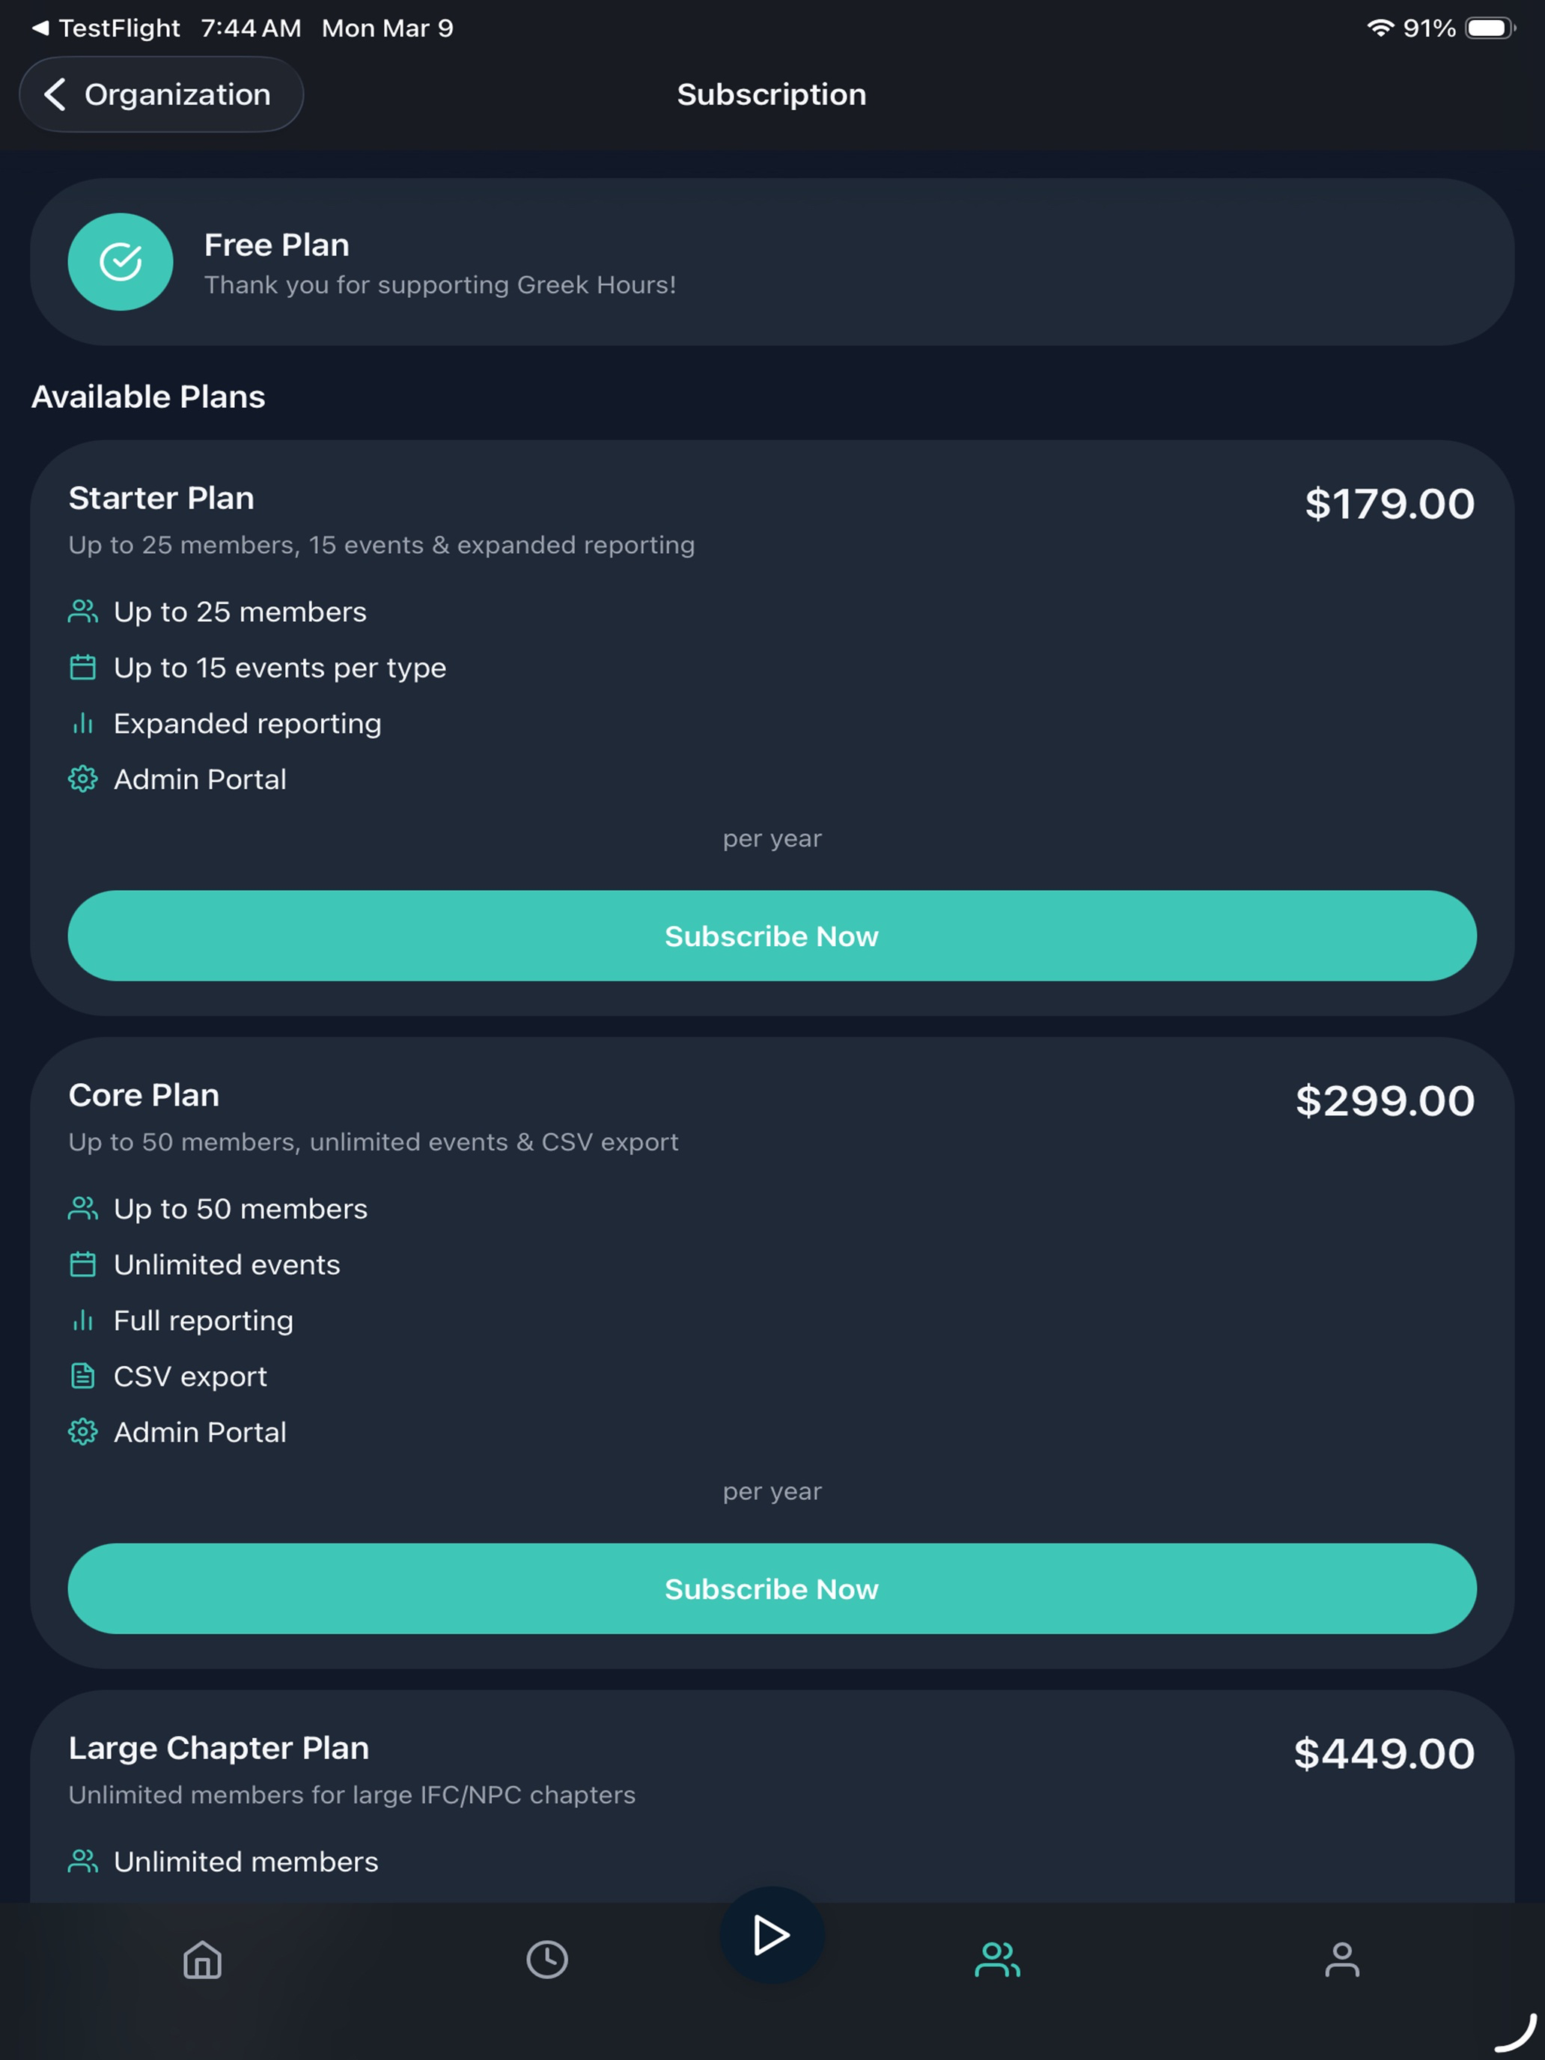Tap the gear icon beside Starter Admin Portal
The width and height of the screenshot is (1545, 2060).
83,779
